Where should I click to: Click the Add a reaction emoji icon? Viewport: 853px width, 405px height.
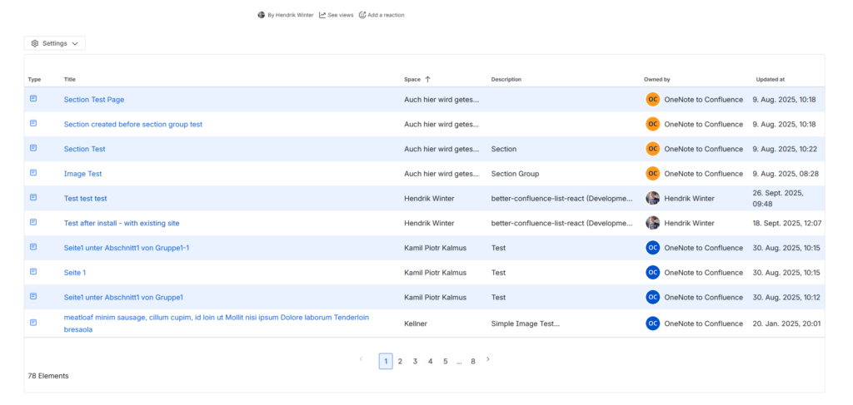pos(362,15)
